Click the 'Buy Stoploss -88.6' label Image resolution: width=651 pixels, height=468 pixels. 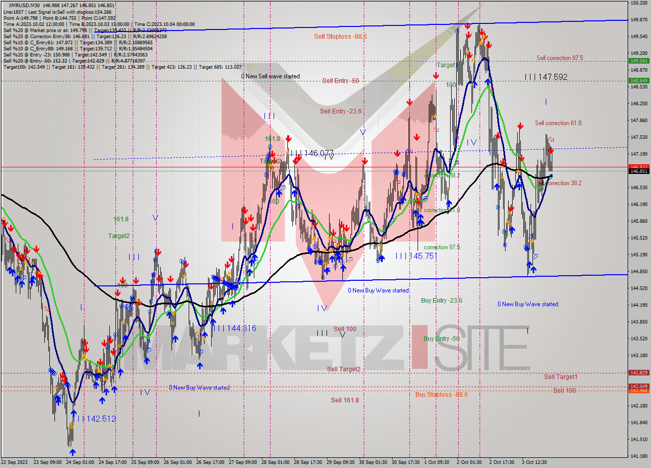click(441, 395)
